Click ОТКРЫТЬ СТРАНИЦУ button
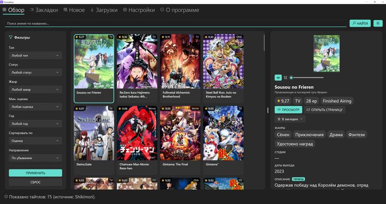Image resolution: width=386 pixels, height=204 pixels. pyautogui.click(x=325, y=110)
